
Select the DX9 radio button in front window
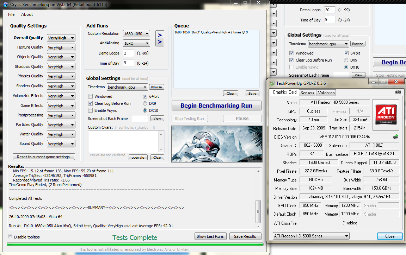145,103
